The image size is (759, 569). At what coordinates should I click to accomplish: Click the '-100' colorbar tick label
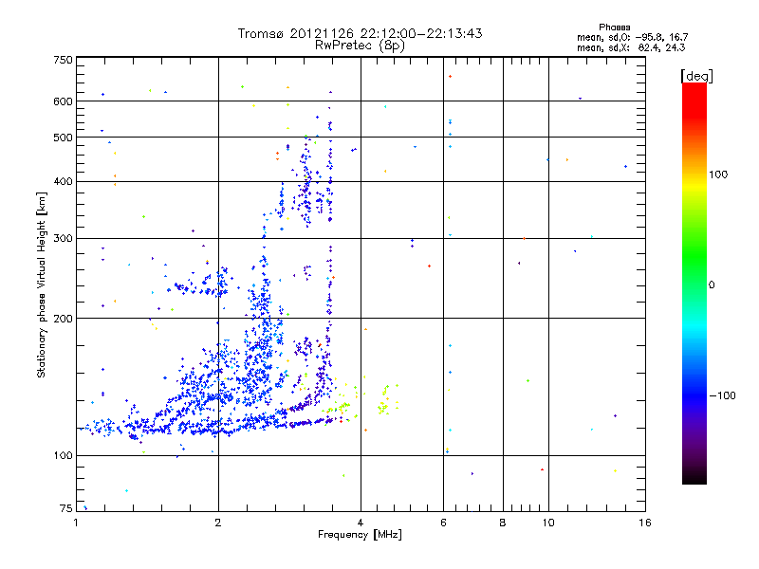(723, 395)
